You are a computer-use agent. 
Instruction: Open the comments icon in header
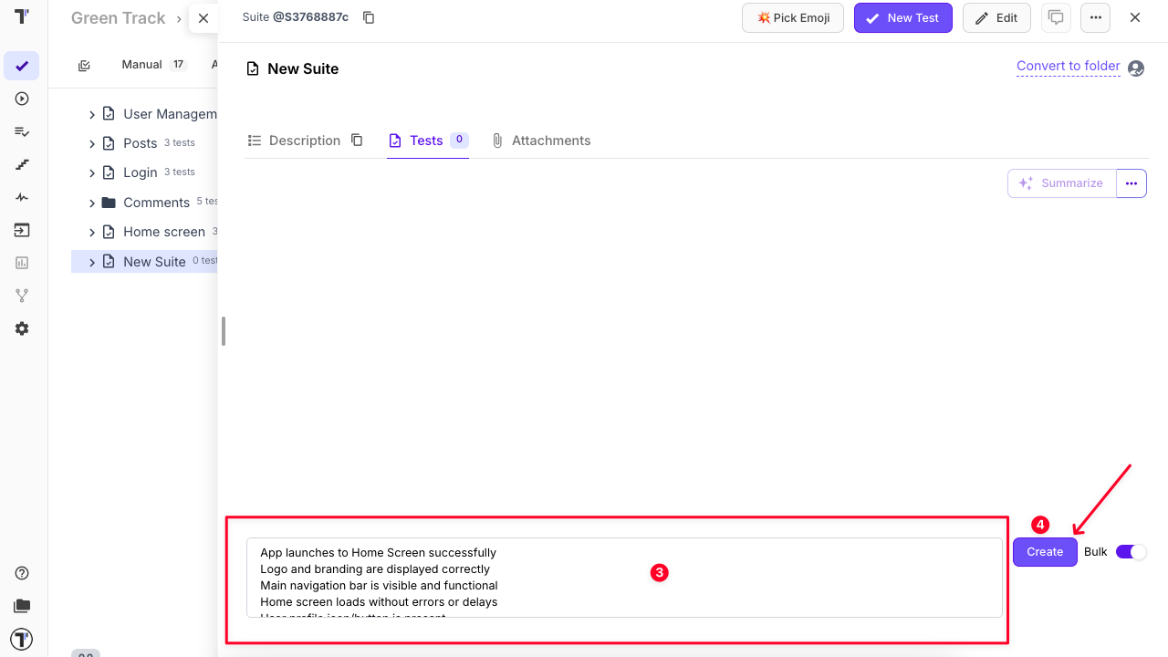coord(1056,17)
